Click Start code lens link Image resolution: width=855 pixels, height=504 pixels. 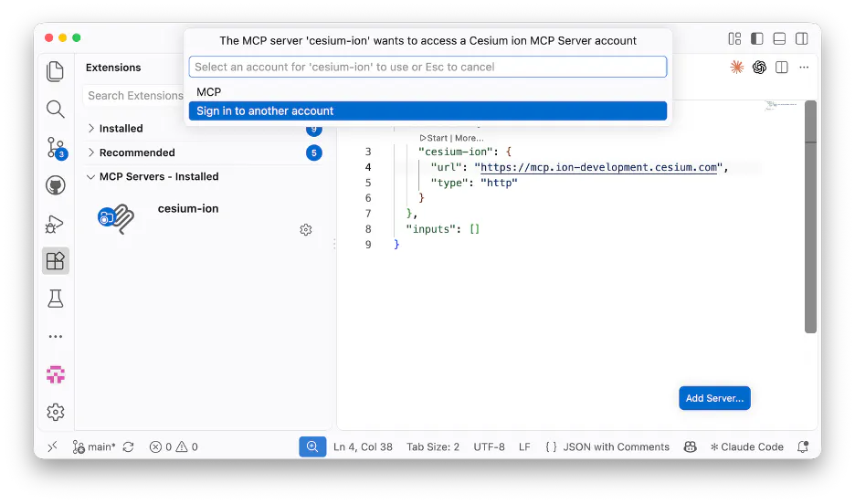pos(434,139)
